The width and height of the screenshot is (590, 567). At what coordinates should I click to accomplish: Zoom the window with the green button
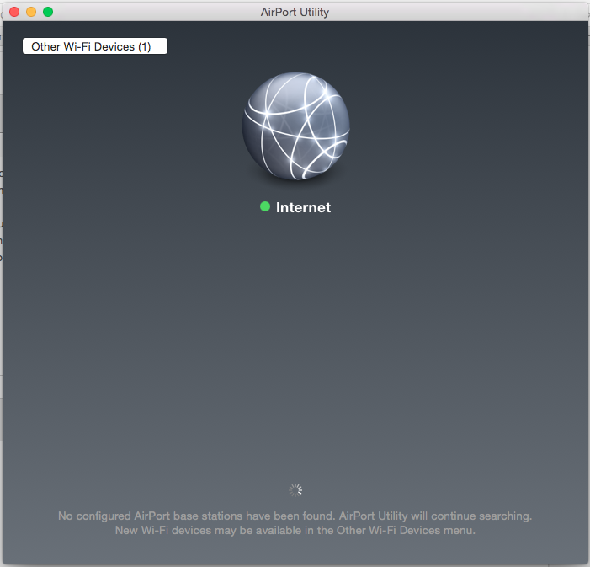click(x=48, y=12)
